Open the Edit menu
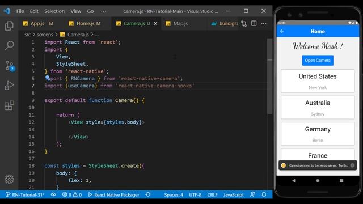 (34, 11)
